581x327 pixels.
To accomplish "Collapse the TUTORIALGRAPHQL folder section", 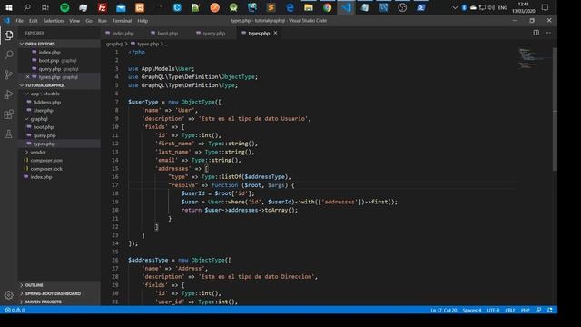I will tap(44, 85).
